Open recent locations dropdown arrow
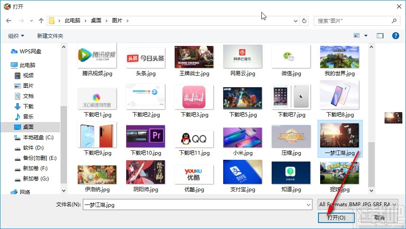406x229 pixels. [x=31, y=21]
